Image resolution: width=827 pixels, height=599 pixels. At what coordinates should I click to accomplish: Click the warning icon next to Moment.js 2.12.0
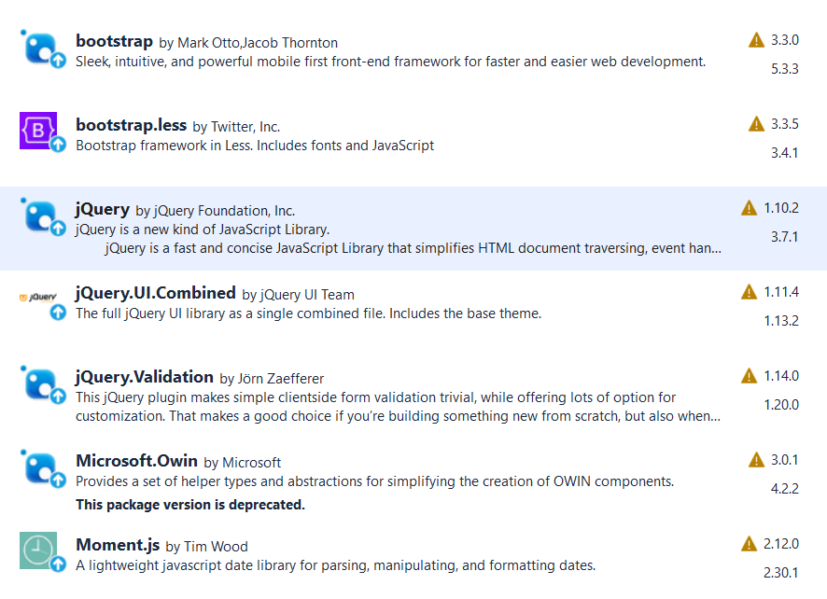pyautogui.click(x=749, y=544)
